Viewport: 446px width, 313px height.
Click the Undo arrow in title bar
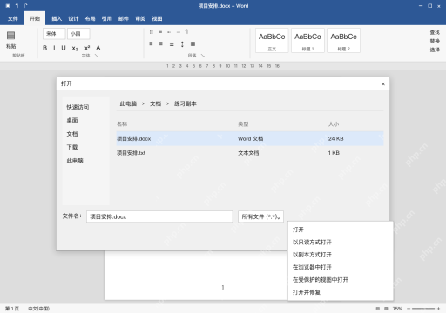coord(17,5)
